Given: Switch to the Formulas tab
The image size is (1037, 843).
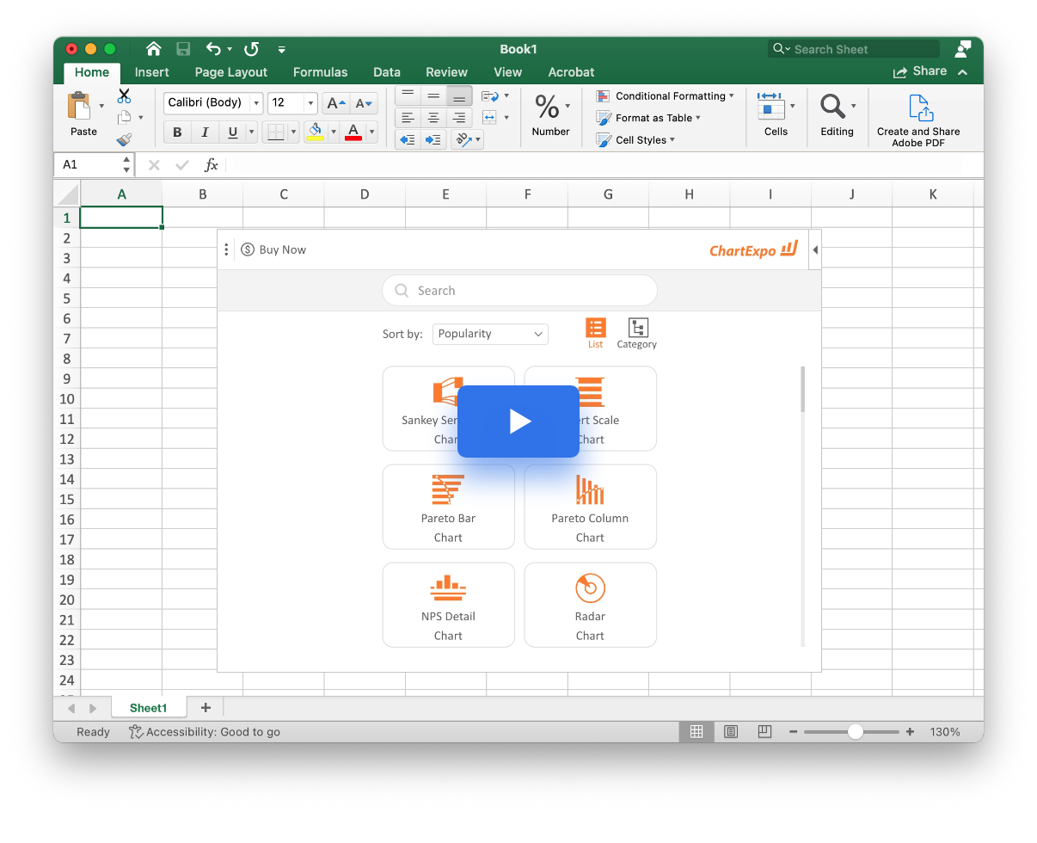Looking at the screenshot, I should tap(321, 72).
